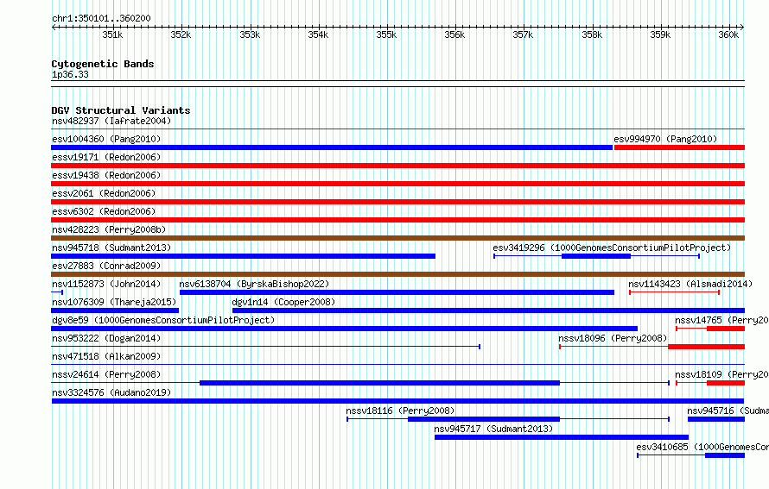Click the chr1:350101..360200 region label

click(101, 19)
